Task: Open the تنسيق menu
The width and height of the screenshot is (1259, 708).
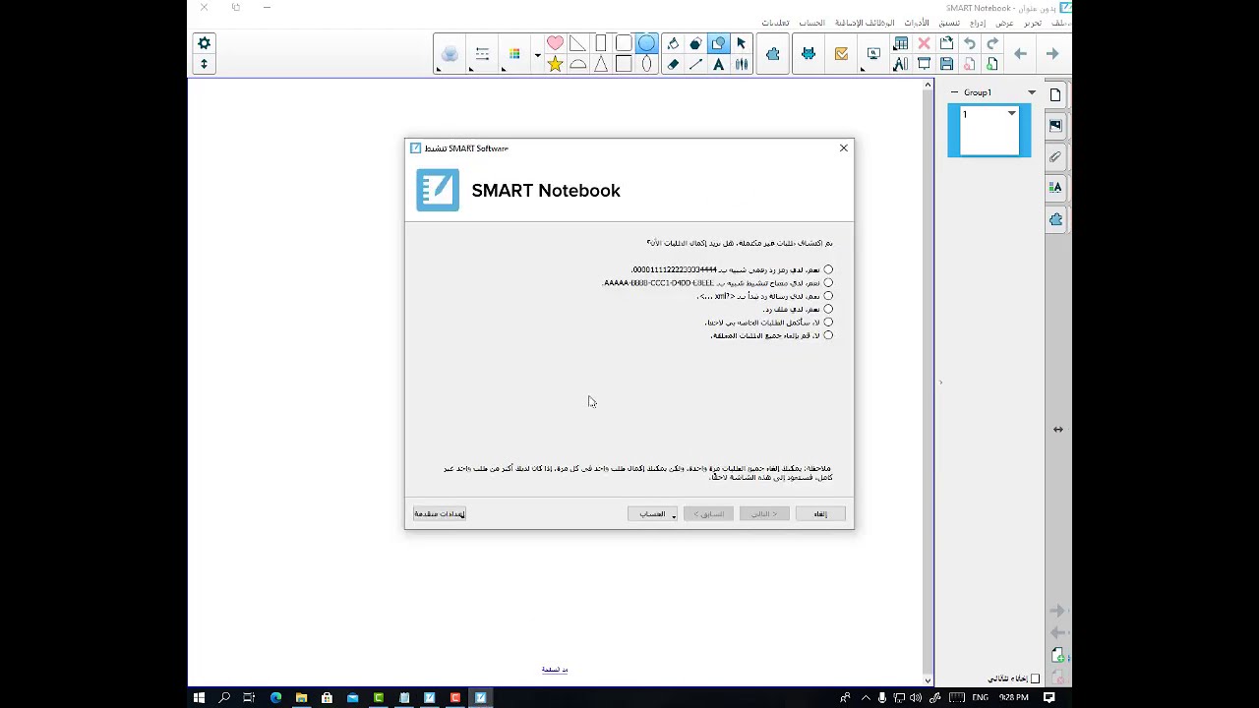Action: tap(949, 23)
